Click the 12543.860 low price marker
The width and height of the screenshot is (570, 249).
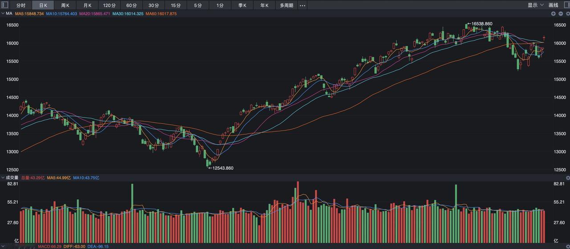[221, 168]
